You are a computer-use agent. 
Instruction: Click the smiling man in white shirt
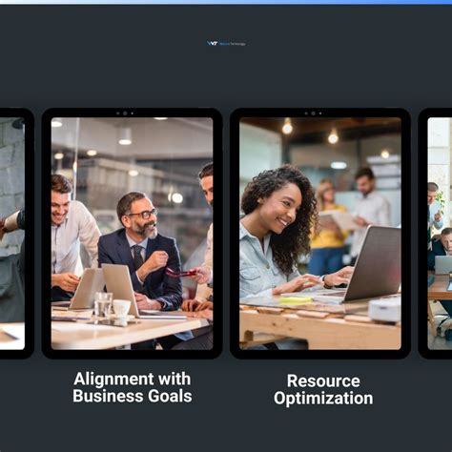[x=72, y=236]
